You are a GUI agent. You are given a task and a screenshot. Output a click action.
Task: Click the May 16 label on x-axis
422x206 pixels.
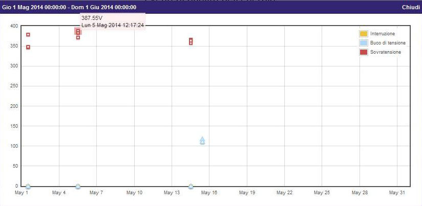click(x=209, y=193)
